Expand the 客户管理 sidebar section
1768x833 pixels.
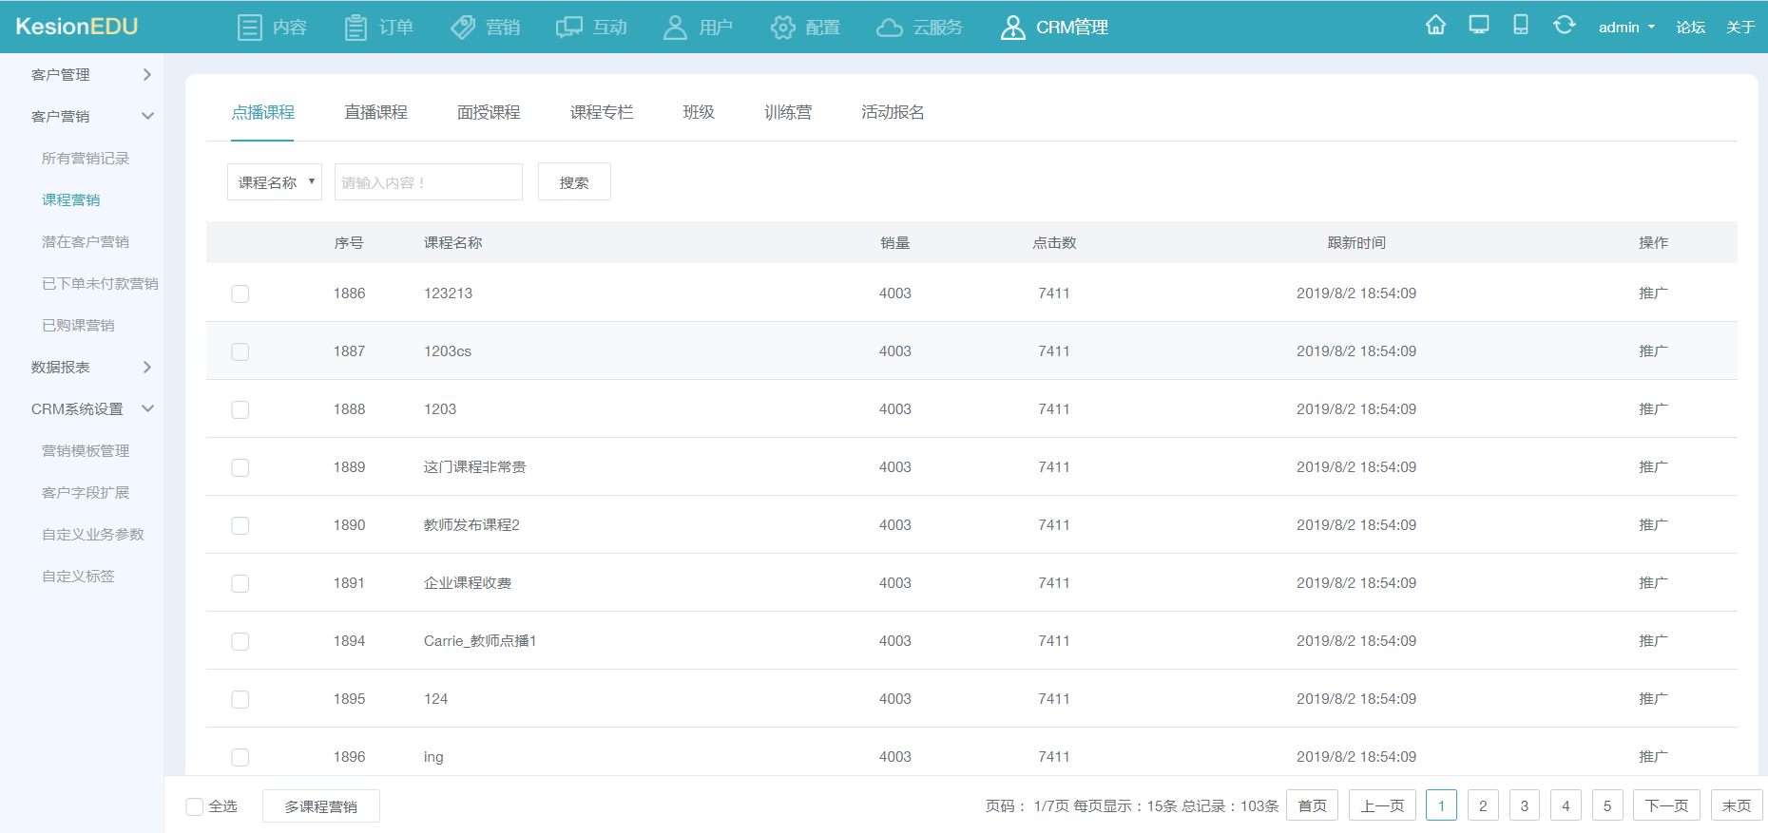tap(91, 74)
